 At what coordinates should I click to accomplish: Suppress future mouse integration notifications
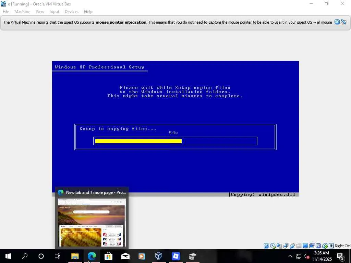click(344, 22)
